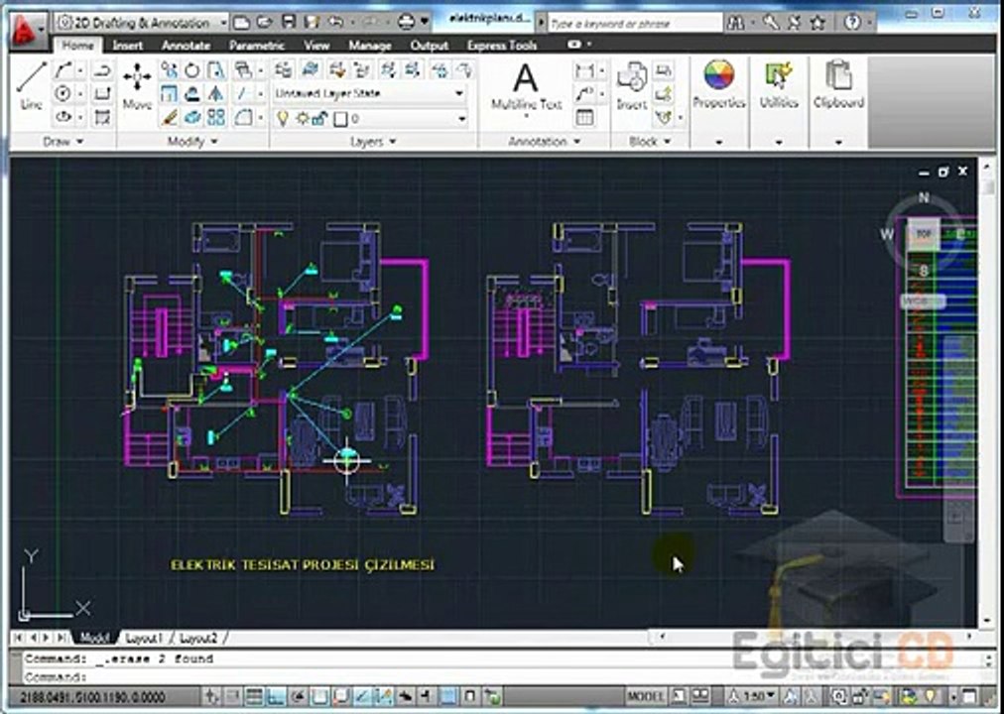Select the Fillet tool
The height and width of the screenshot is (714, 1004).
tap(243, 117)
